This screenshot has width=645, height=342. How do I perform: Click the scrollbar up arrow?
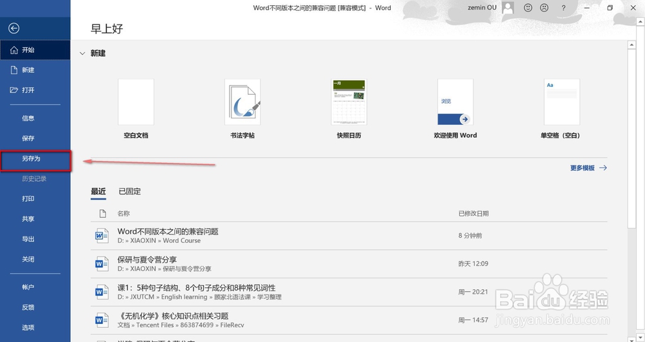pyautogui.click(x=632, y=44)
